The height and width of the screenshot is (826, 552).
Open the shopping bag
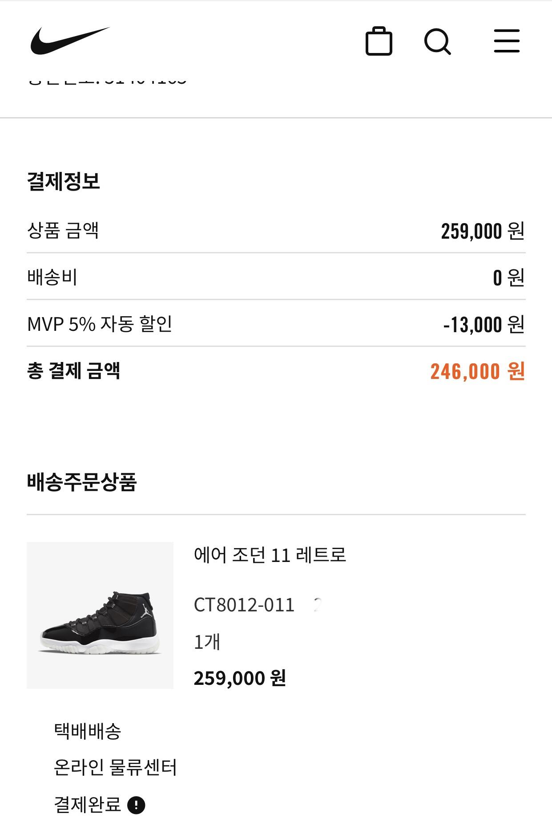[x=379, y=41]
